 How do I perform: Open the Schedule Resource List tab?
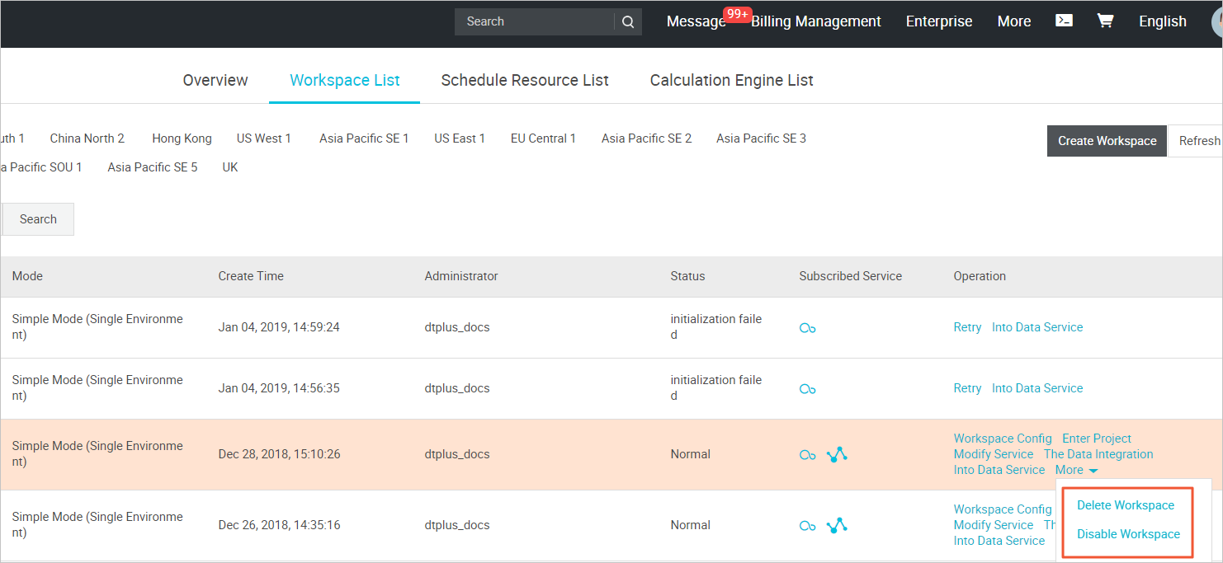point(525,80)
